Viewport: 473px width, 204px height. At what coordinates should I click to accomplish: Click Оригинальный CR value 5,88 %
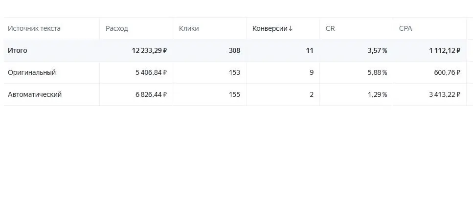click(x=378, y=73)
